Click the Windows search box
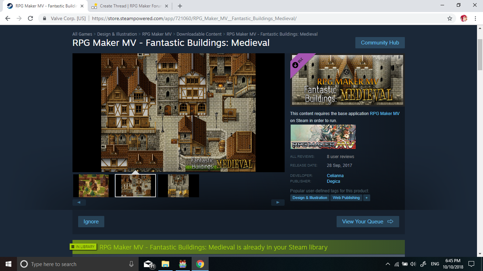Image resolution: width=483 pixels, height=271 pixels. point(78,264)
